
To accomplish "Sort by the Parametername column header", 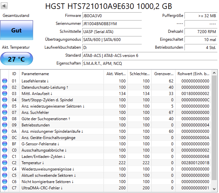I will 62,74.
